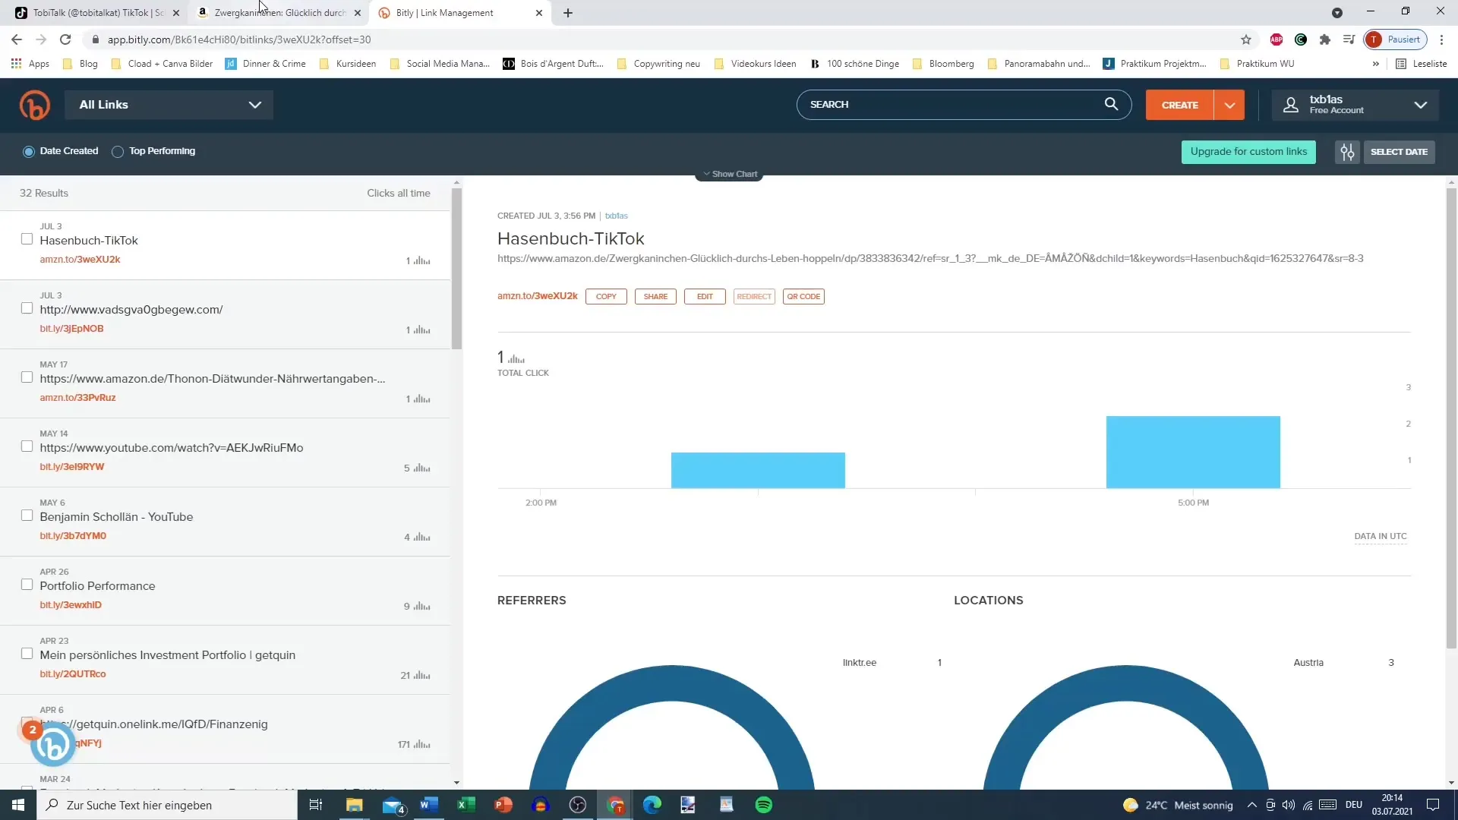Open the Chrome tab search arrow
1458x820 pixels.
1337,13
